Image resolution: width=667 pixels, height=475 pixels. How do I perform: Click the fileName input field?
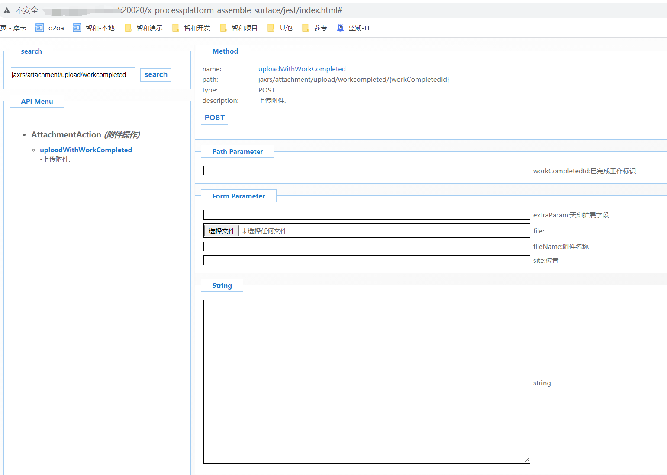click(366, 246)
